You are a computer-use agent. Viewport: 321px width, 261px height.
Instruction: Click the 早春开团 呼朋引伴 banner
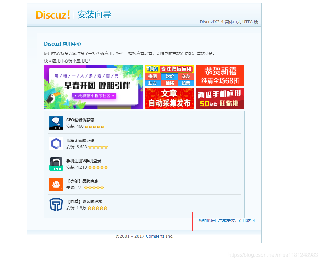tap(94, 87)
